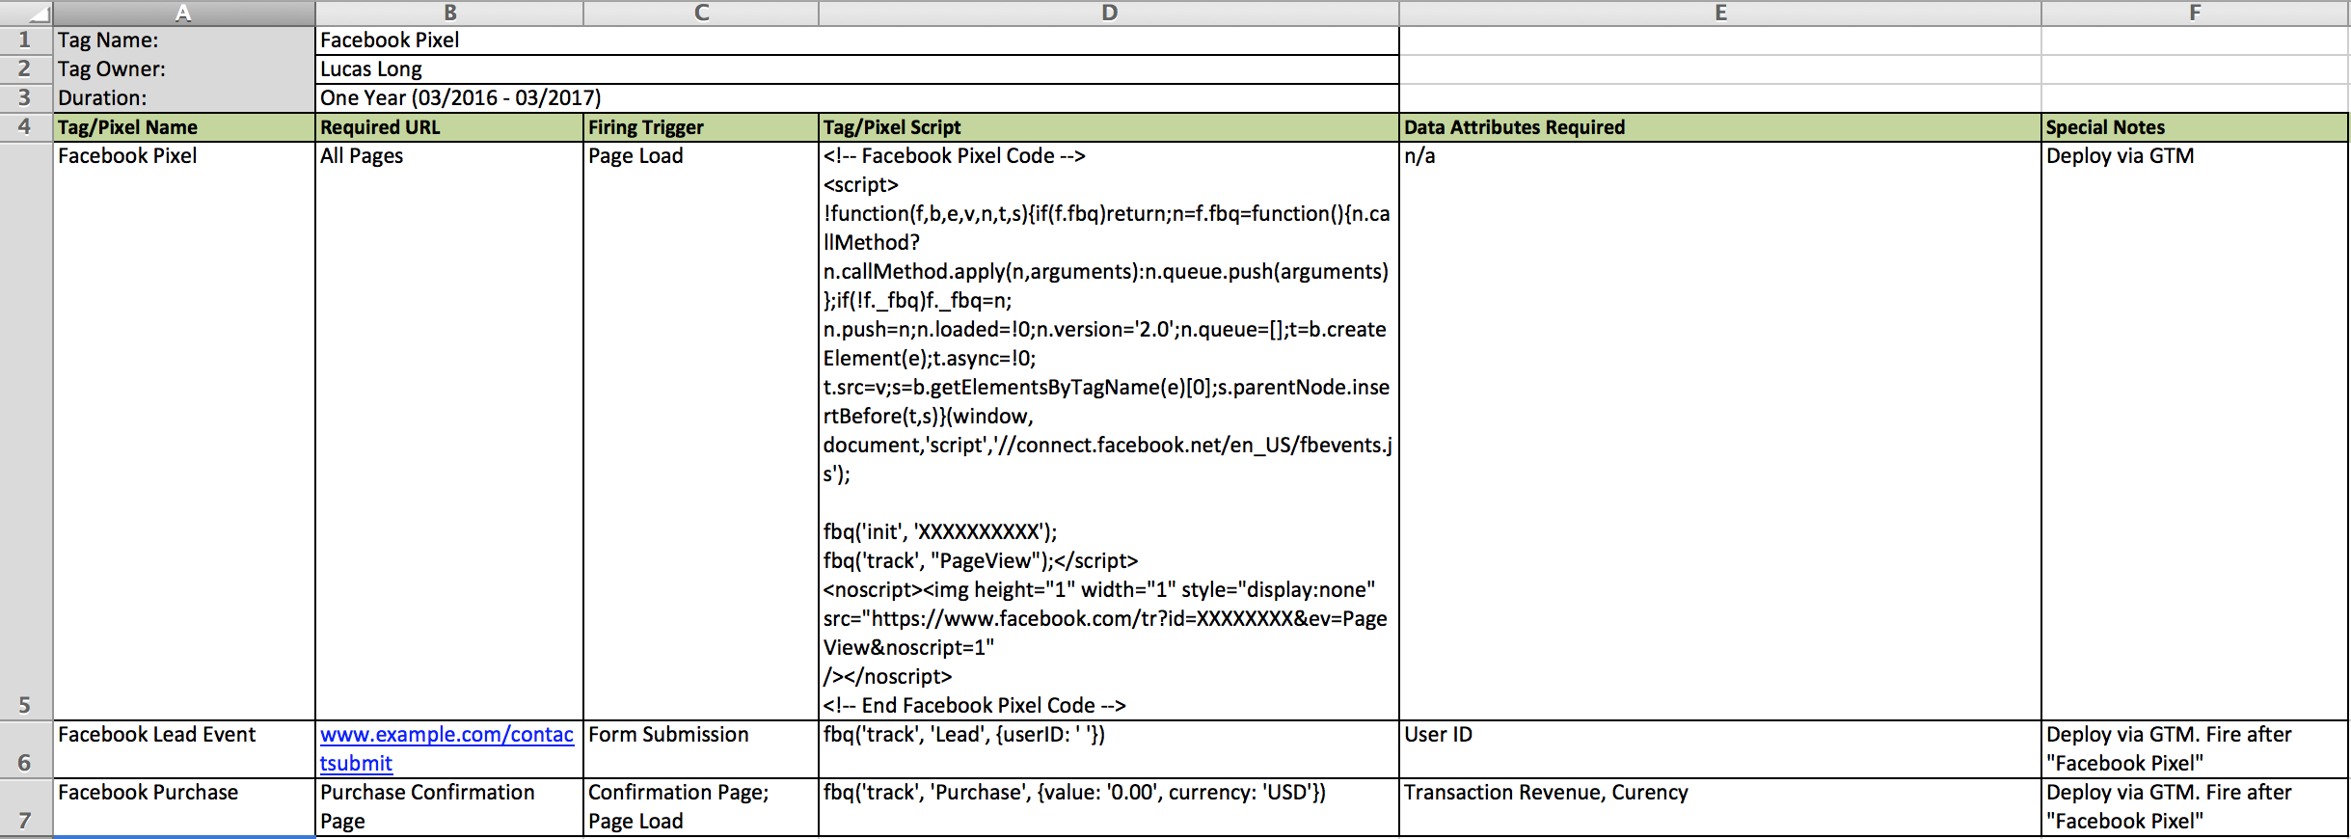Image resolution: width=2351 pixels, height=839 pixels.
Task: Select the 'All Pages' cell
Action: [449, 431]
